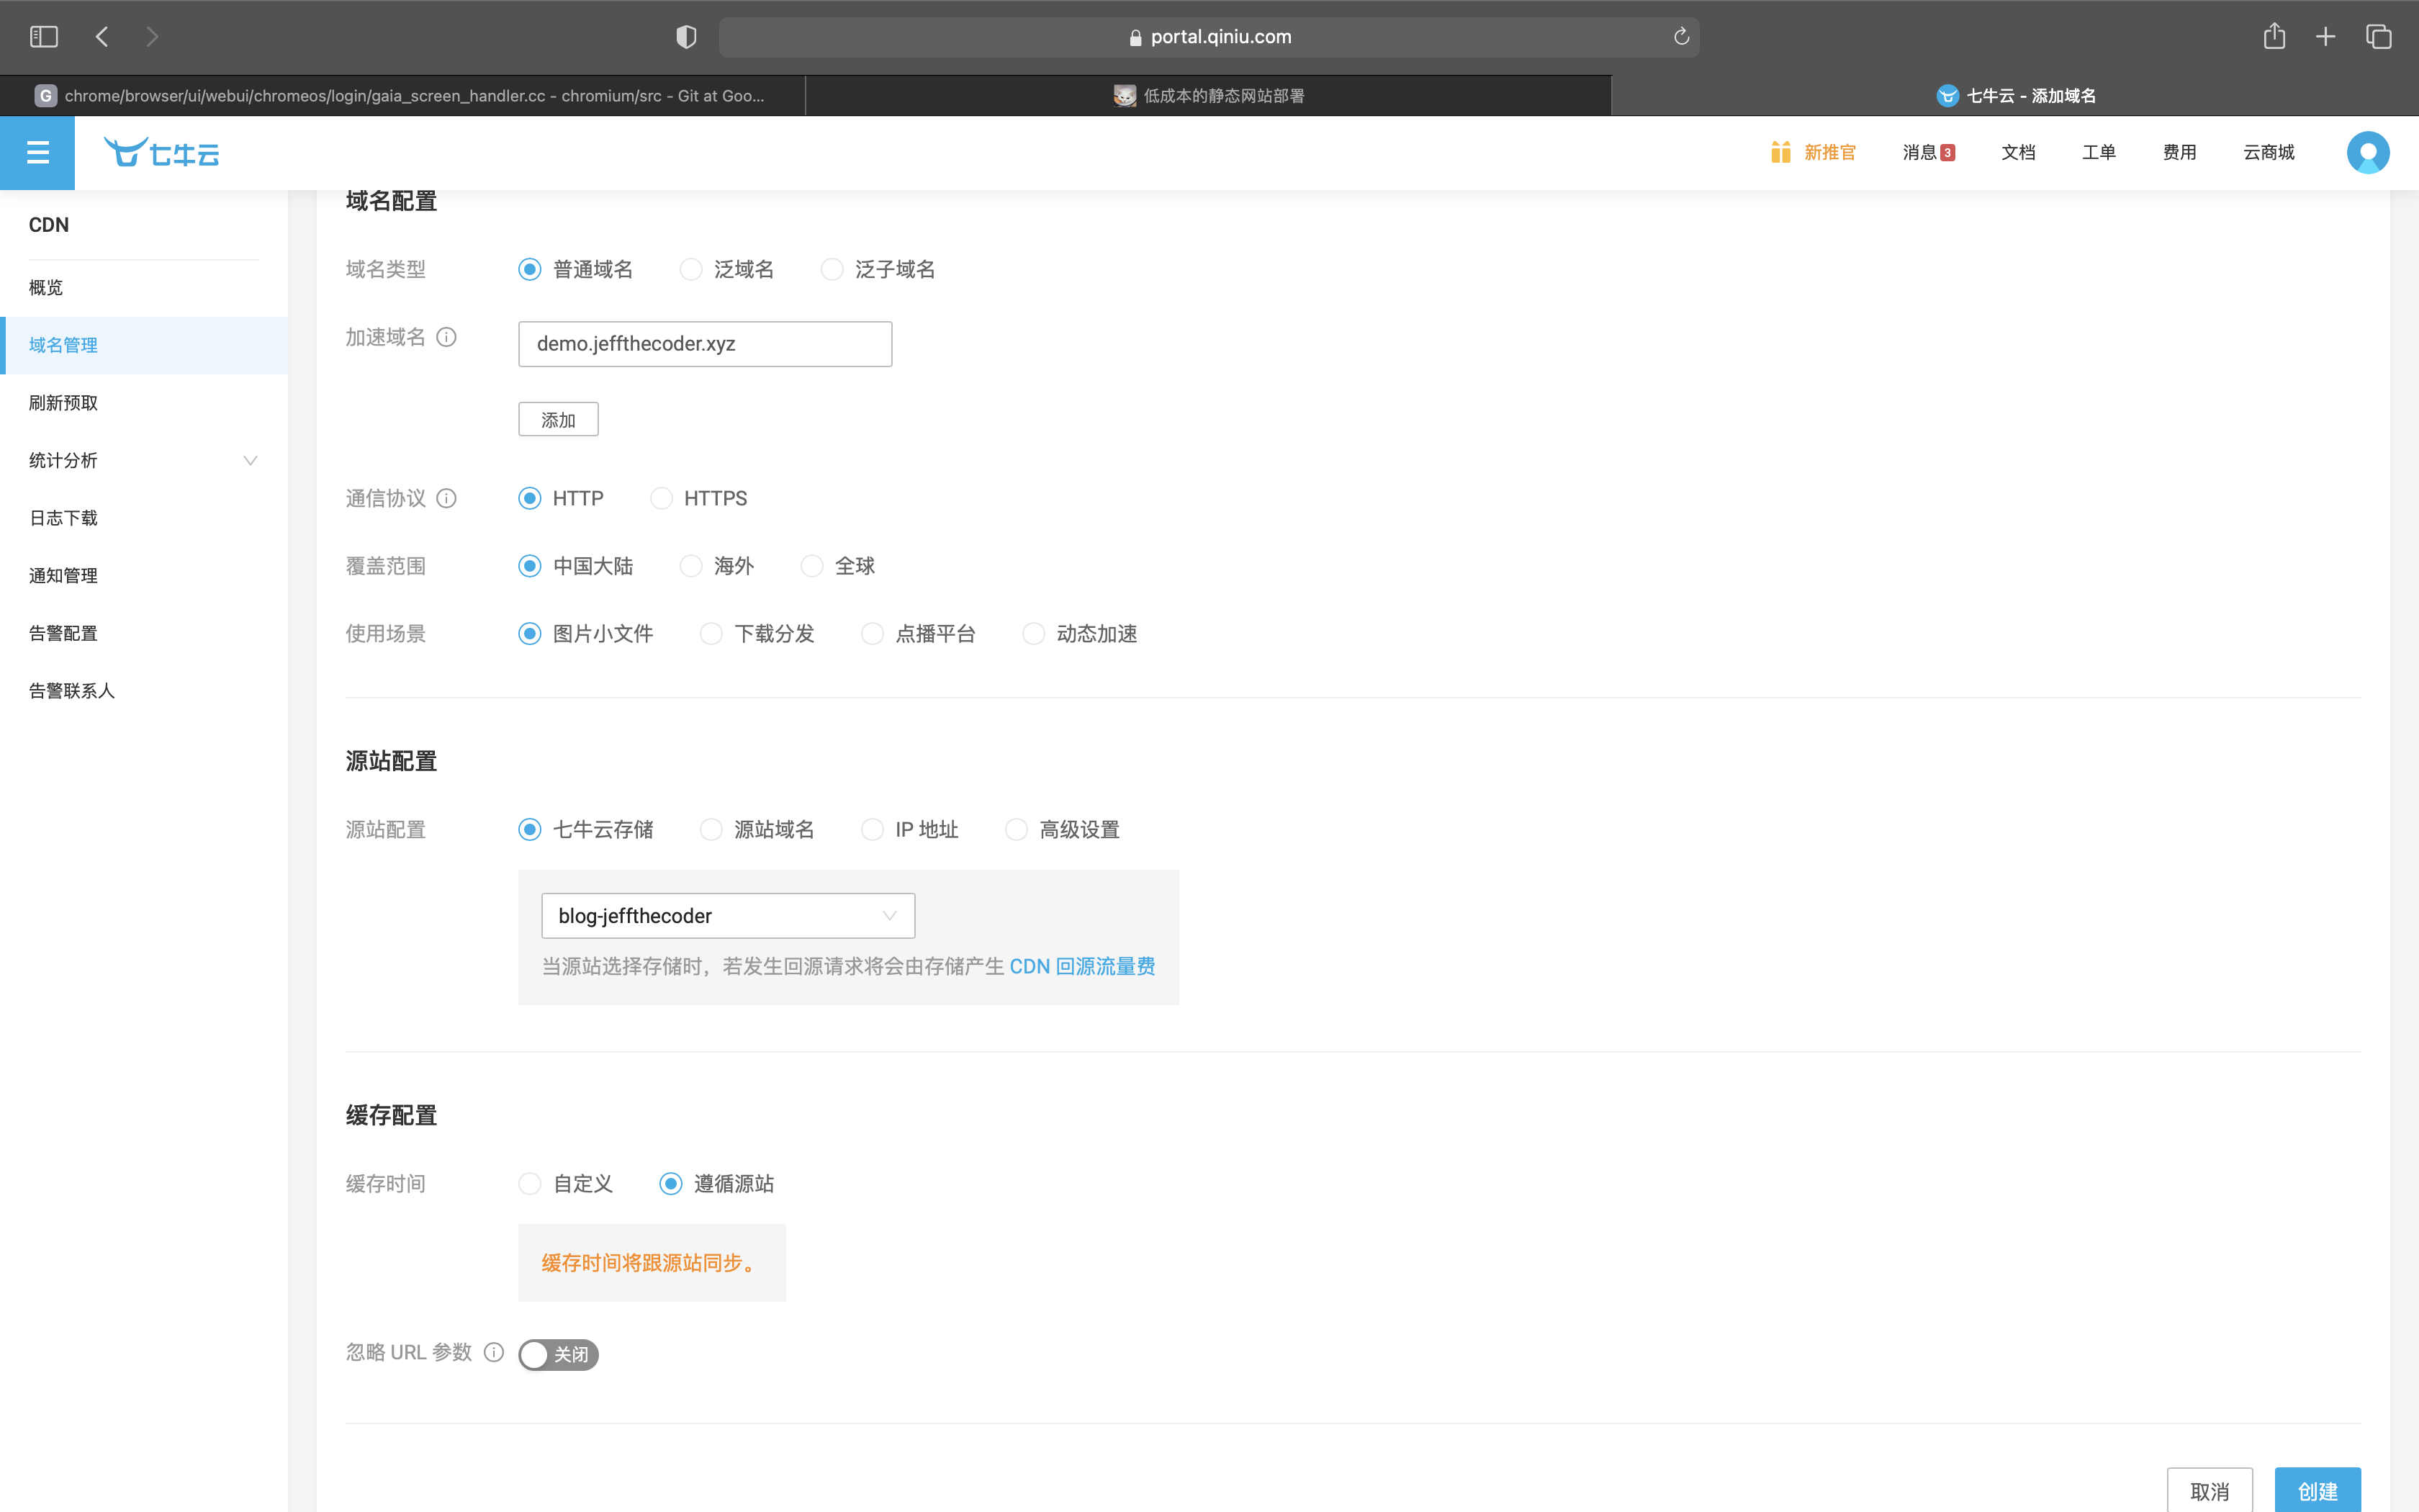
Task: Select 域名管理 in sidebar
Action: tap(144, 345)
